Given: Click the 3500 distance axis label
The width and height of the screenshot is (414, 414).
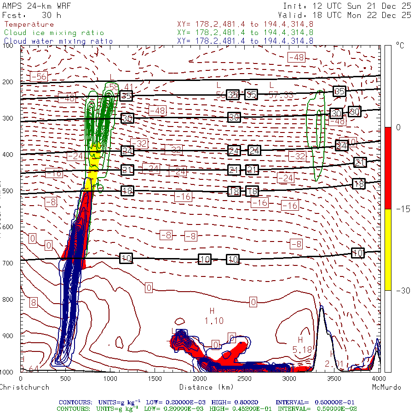Looking at the screenshot, I should pyautogui.click(x=334, y=379).
